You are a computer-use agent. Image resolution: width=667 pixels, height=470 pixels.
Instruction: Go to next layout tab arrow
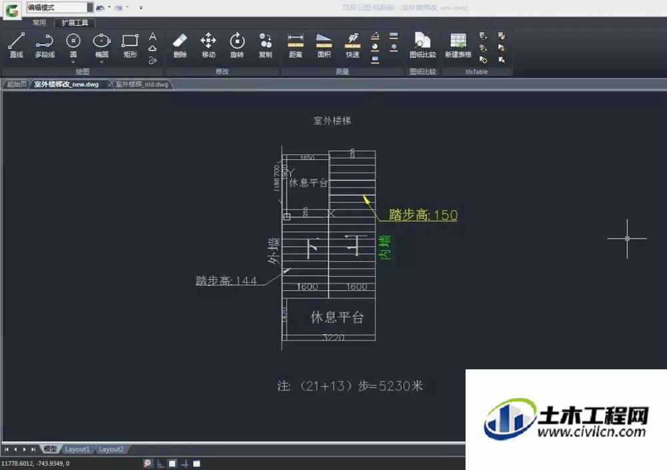click(x=24, y=449)
